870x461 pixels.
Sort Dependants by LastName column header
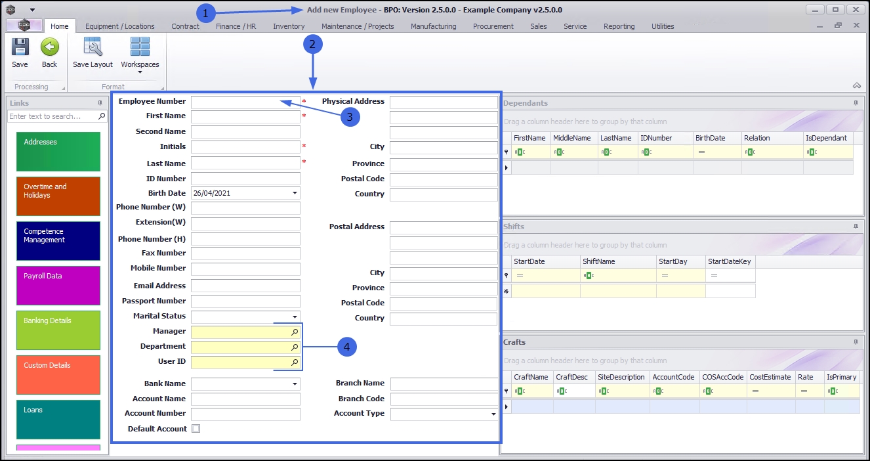click(617, 139)
